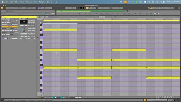Open the Playback menu
This screenshot has height=102, width=181.
(x=29, y=2)
